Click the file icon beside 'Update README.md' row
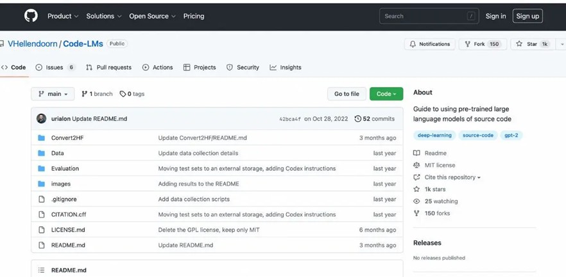 42,246
